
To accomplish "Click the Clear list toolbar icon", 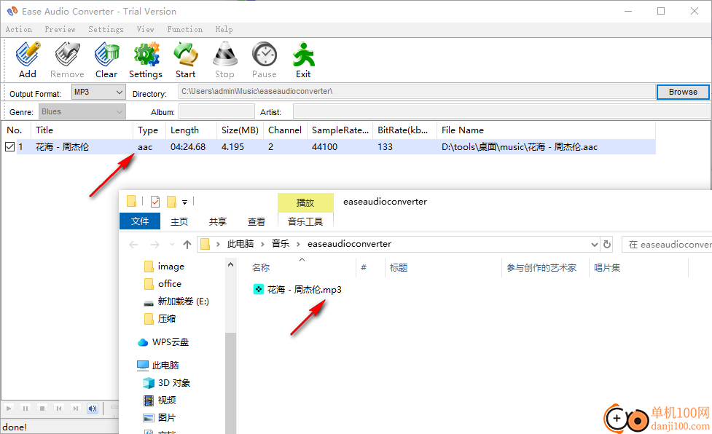I will tap(106, 60).
